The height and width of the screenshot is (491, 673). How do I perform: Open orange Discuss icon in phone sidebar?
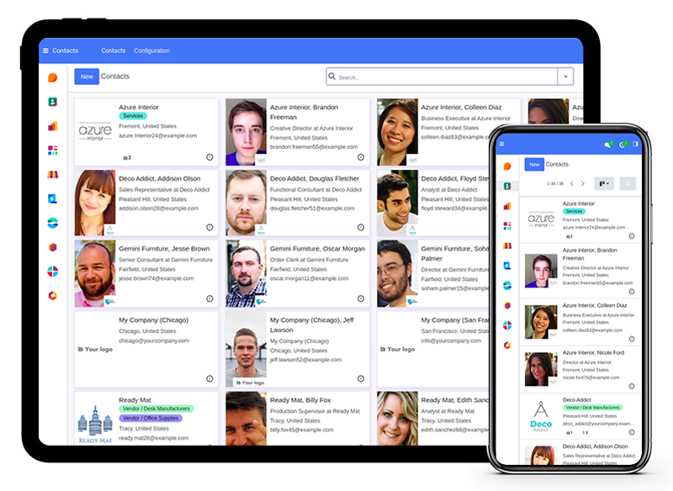507,166
